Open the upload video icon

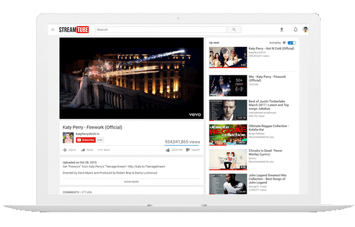(x=282, y=29)
